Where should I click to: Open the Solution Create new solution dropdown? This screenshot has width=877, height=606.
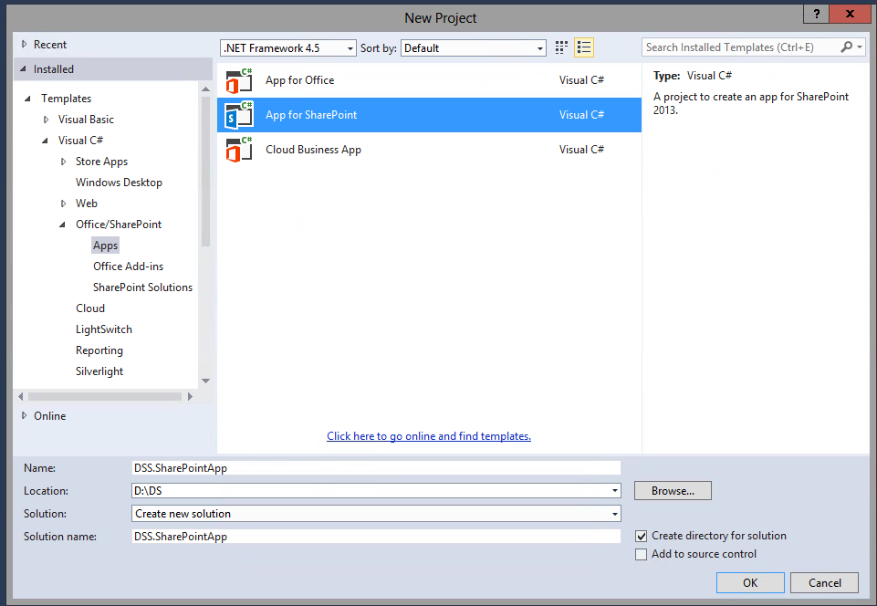tap(615, 514)
